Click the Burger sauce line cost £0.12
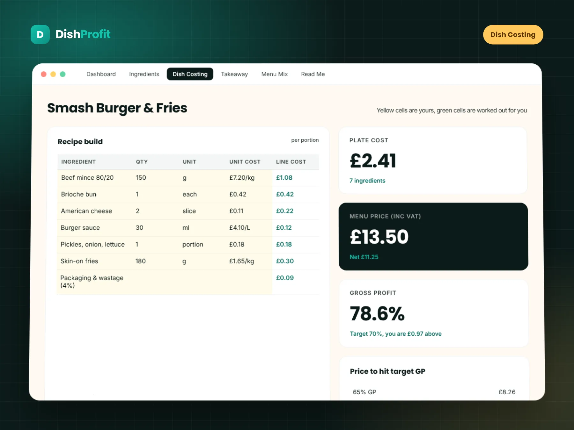 click(x=284, y=228)
